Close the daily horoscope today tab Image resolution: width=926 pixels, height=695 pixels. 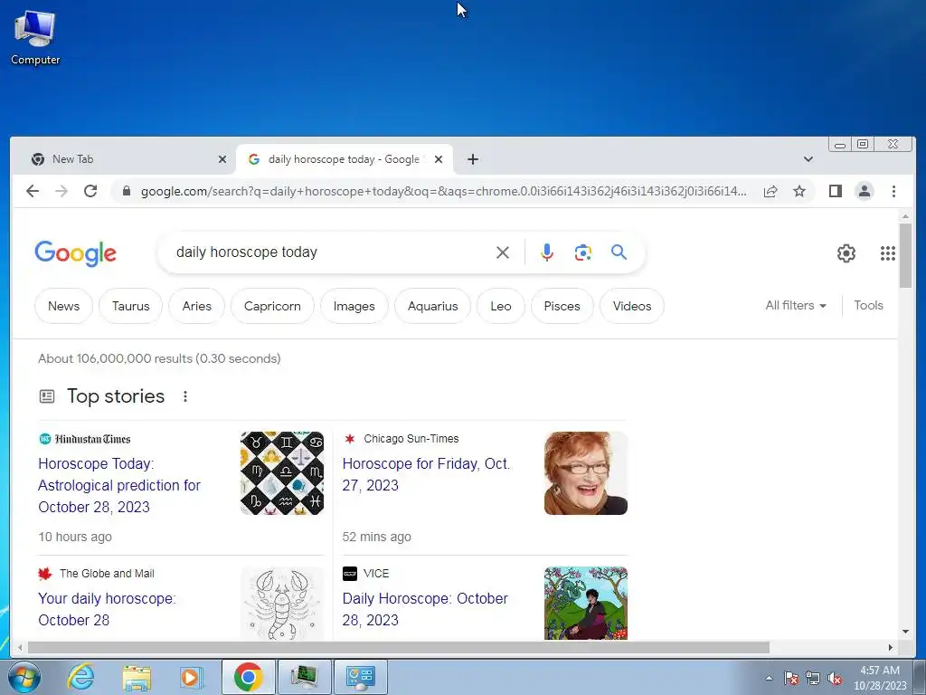click(439, 159)
